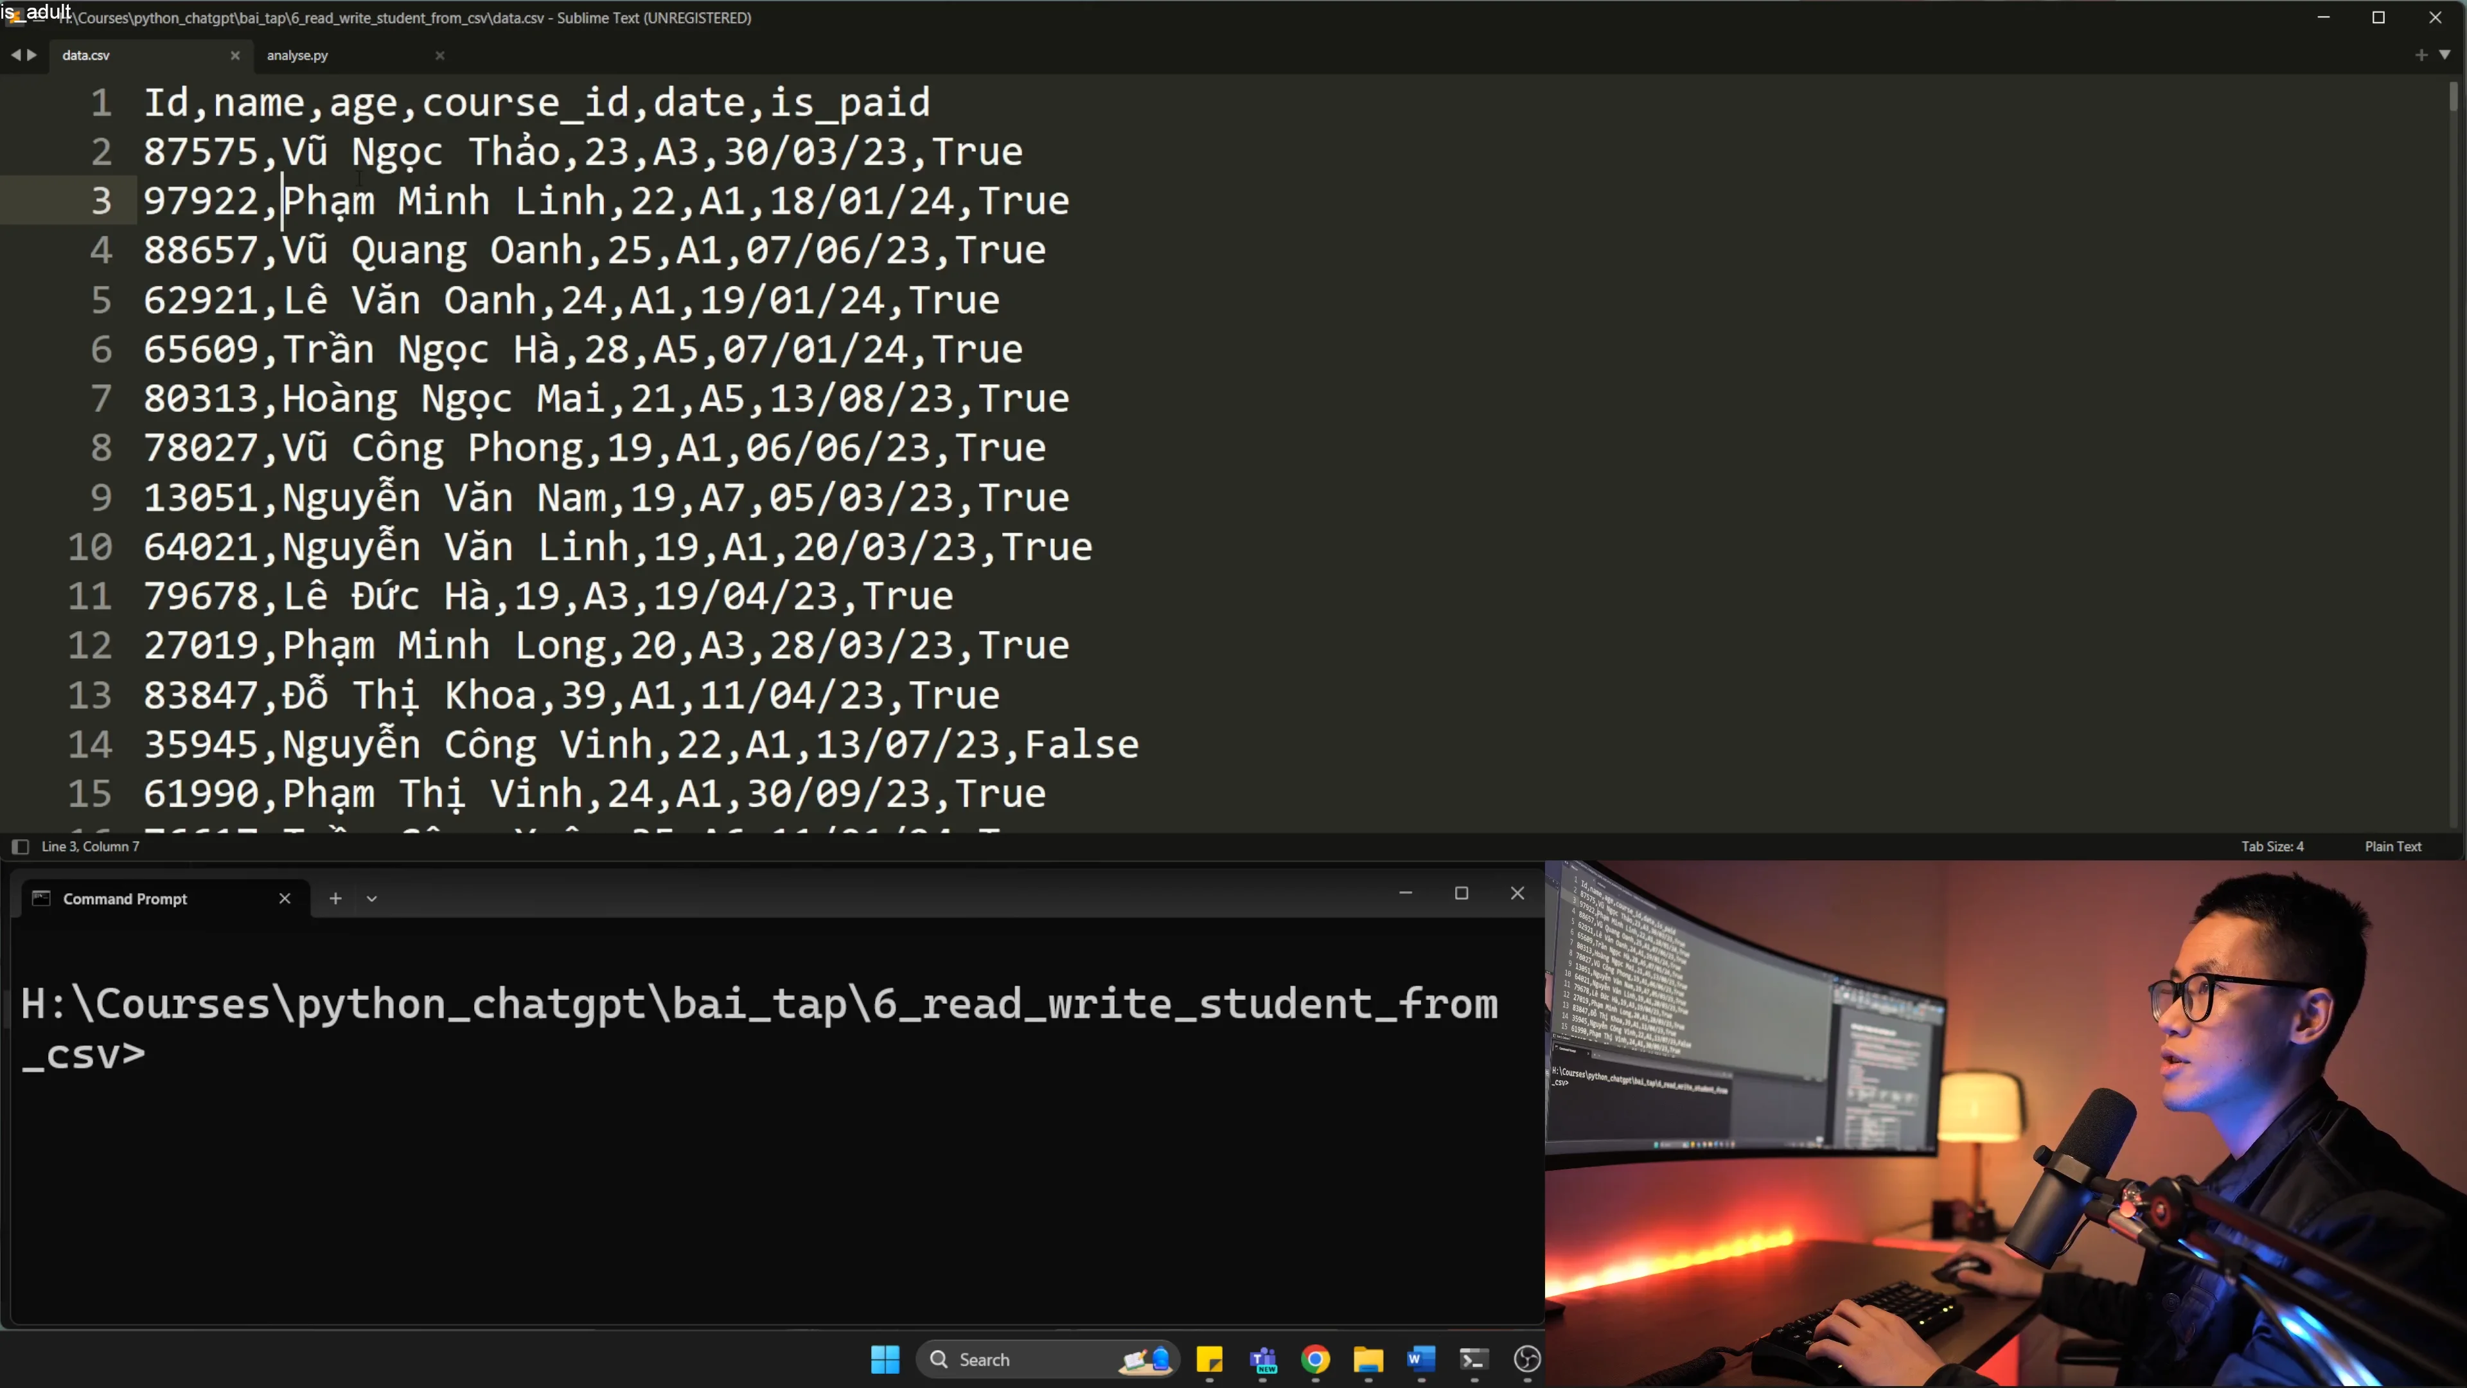
Task: Open a new Command Prompt tab
Action: tap(335, 898)
